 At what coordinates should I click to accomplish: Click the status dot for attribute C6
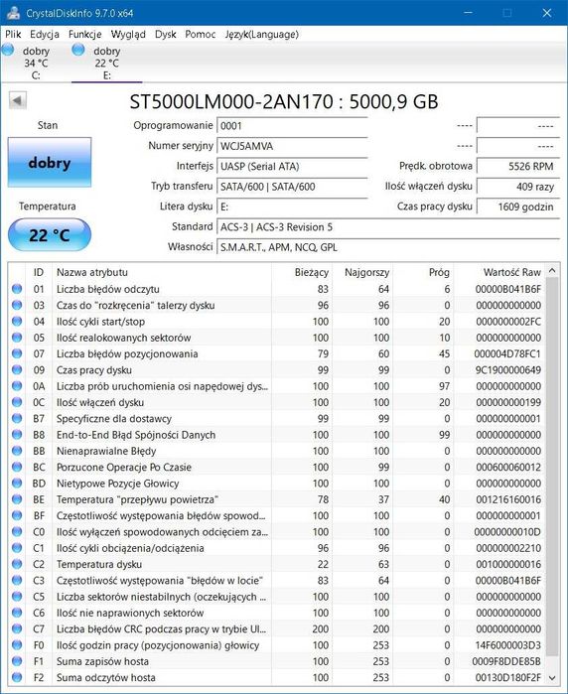click(17, 613)
